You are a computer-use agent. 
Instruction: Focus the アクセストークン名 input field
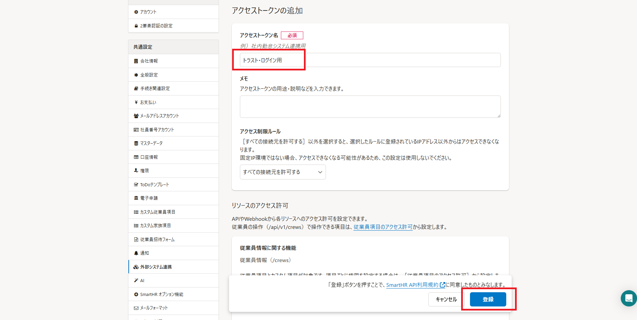370,60
